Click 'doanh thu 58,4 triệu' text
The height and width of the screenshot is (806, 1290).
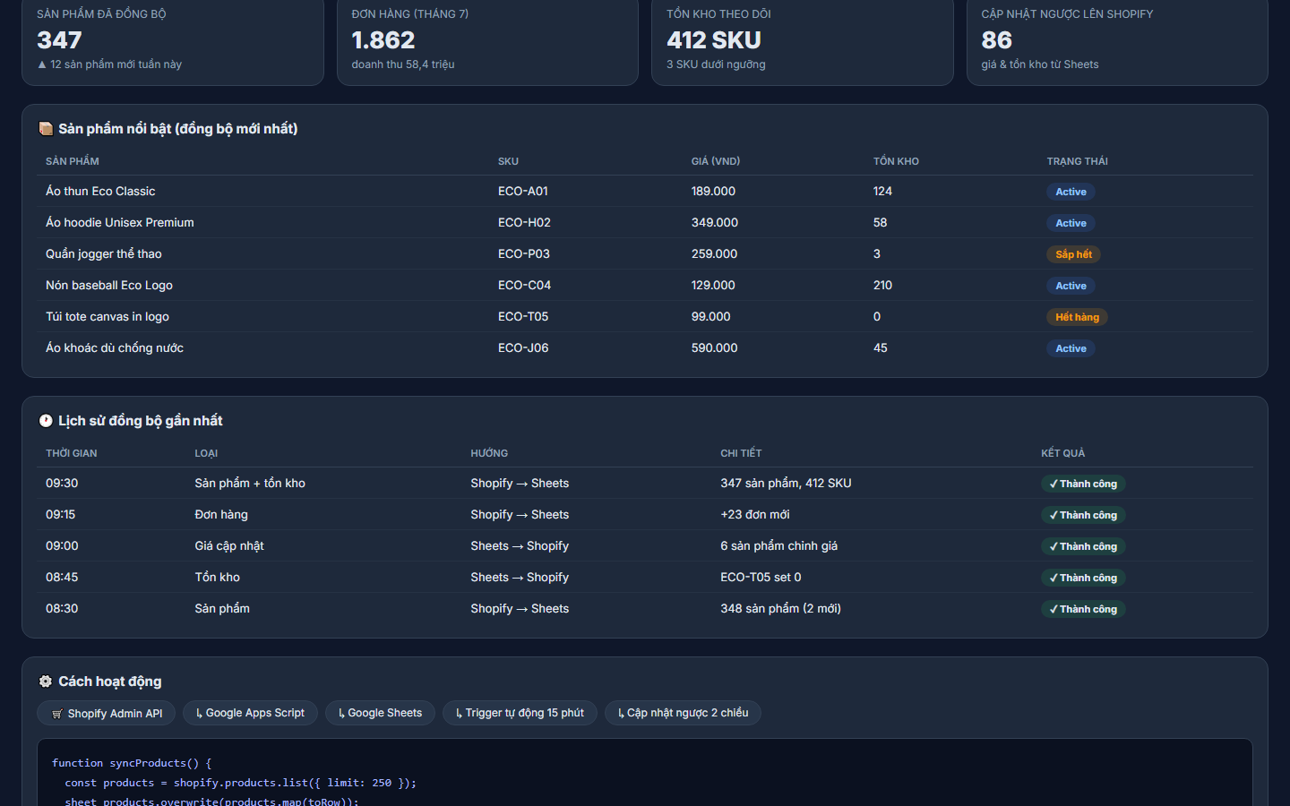pos(403,64)
